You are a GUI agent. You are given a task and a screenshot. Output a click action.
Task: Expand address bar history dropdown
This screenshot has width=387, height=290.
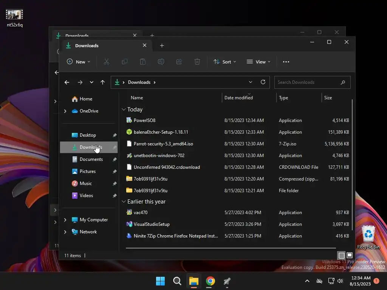coord(251,82)
